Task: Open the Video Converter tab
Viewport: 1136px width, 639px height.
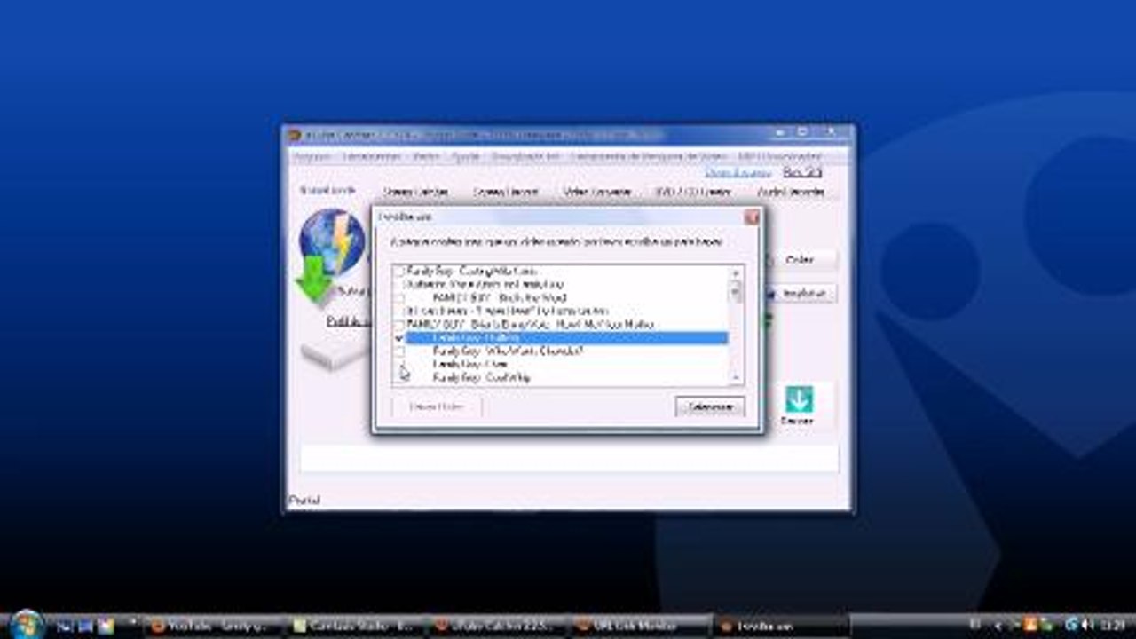Action: click(597, 192)
